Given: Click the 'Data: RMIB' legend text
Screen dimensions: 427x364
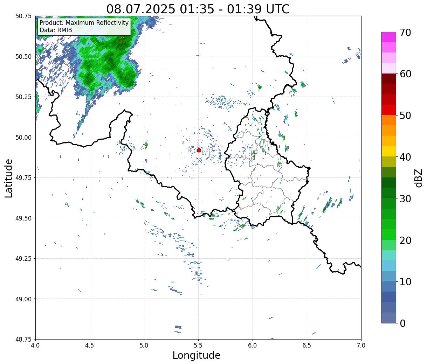Looking at the screenshot, I should click(56, 30).
